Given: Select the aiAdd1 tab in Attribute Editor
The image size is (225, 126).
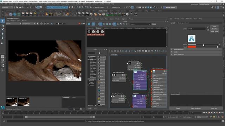Looking at the screenshot, I should click(173, 23).
